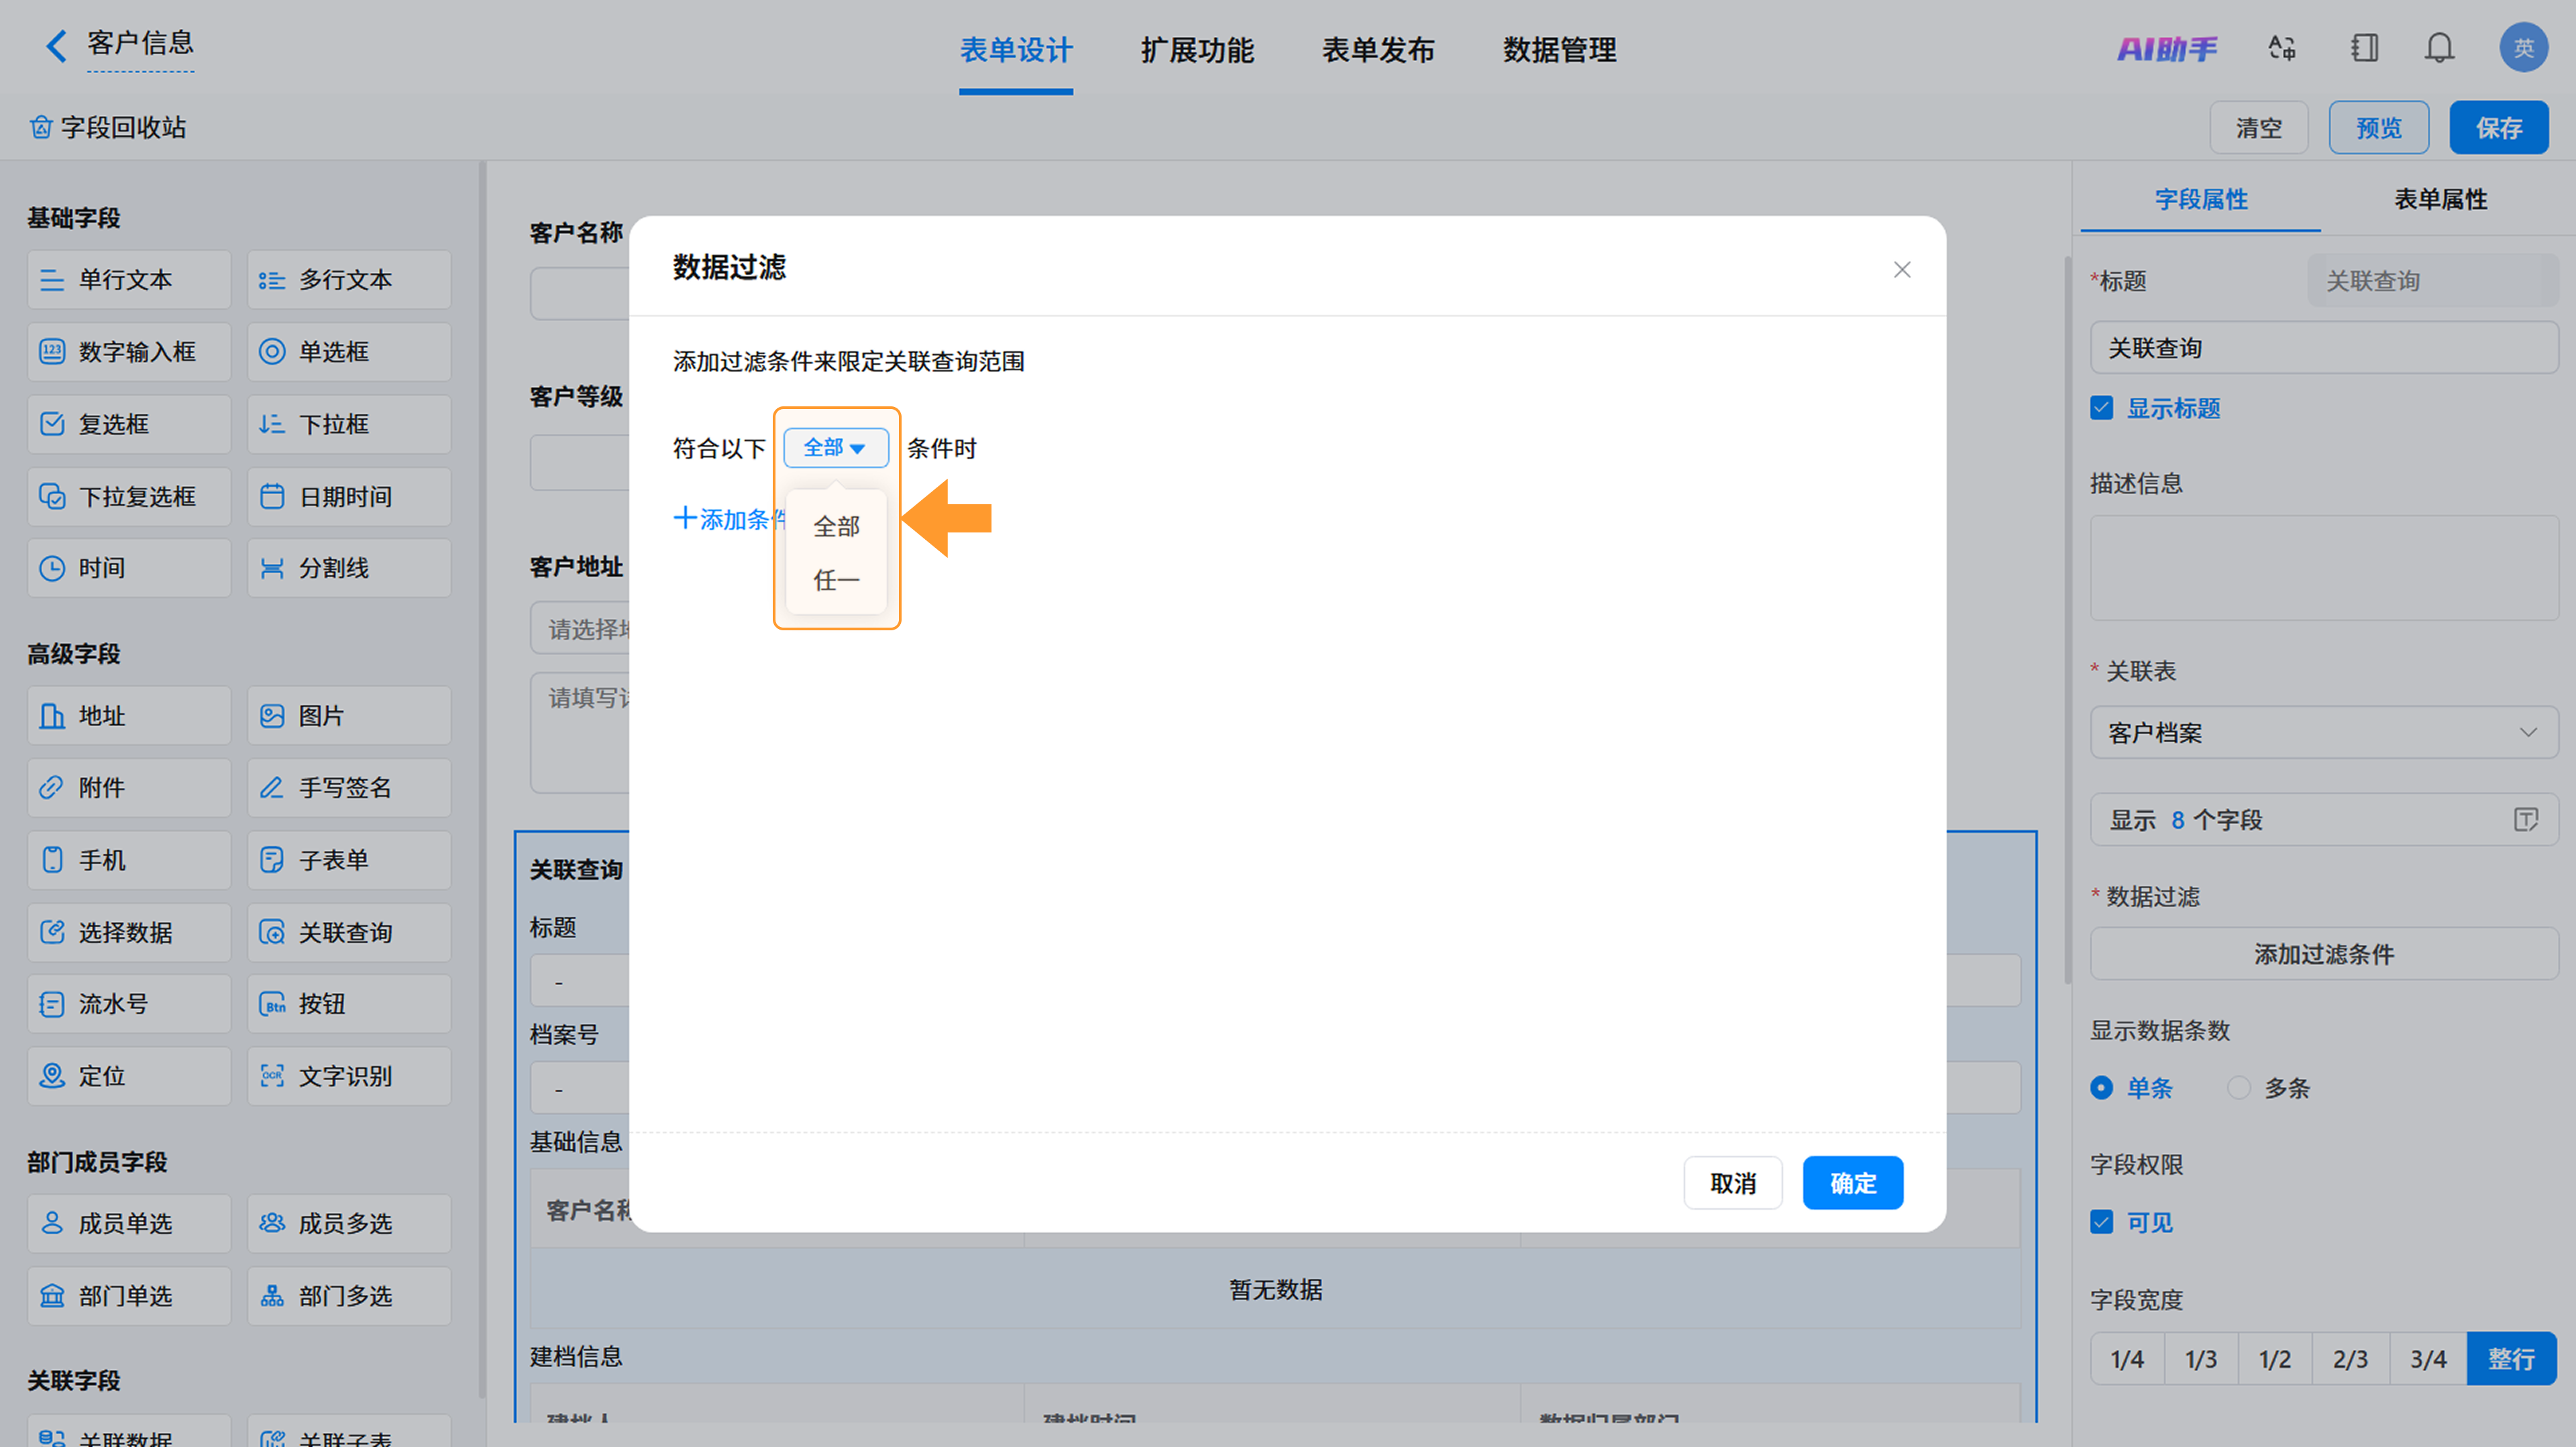The width and height of the screenshot is (2576, 1447).
Task: Select the 文字识别 field
Action: point(349,1076)
